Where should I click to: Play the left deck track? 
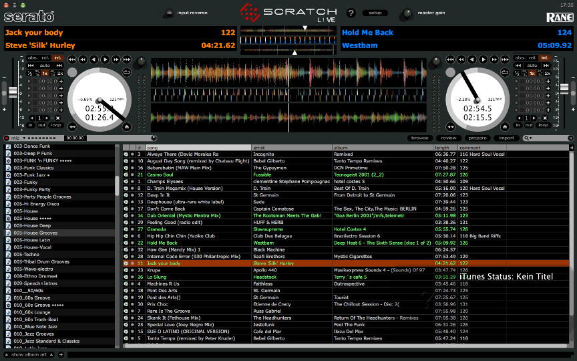click(x=106, y=59)
